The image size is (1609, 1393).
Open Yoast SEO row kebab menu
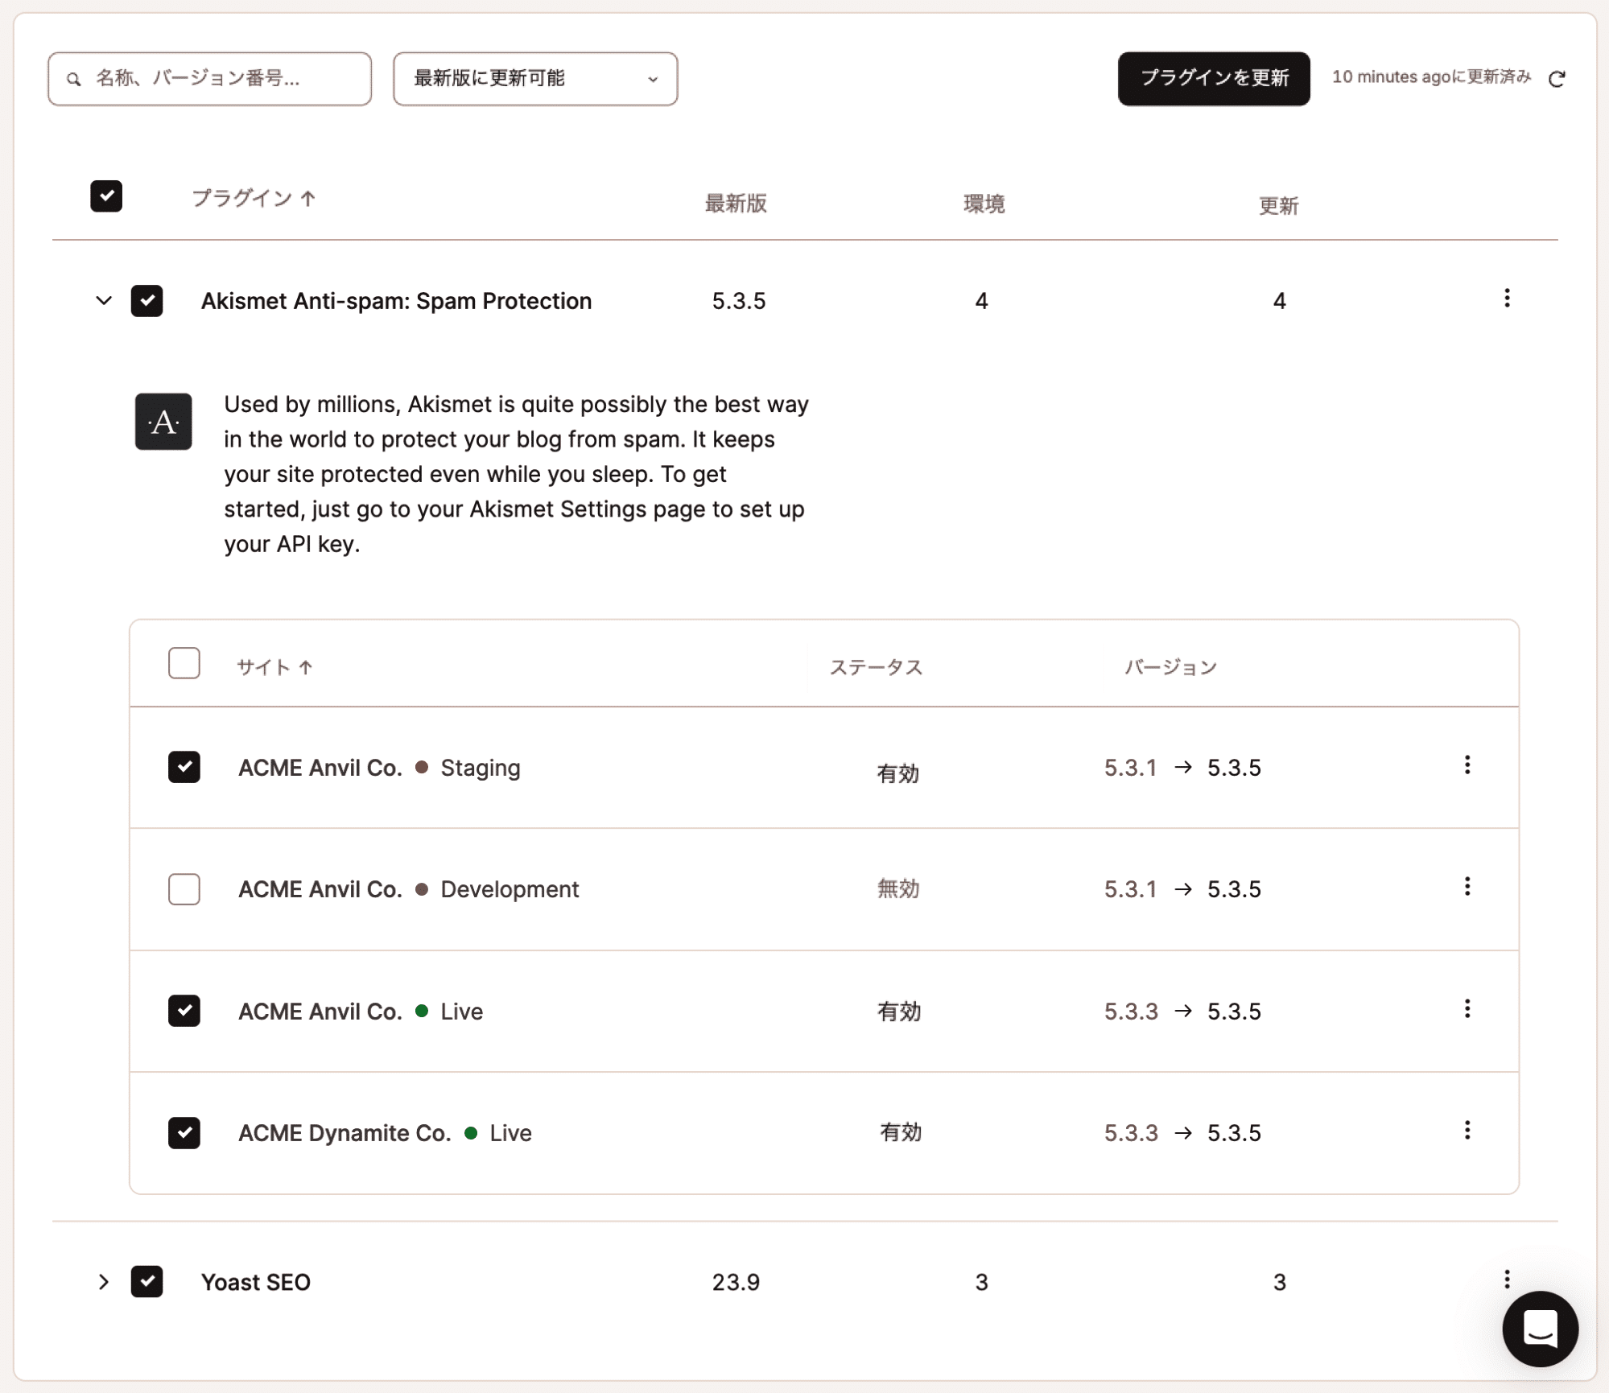click(1507, 1280)
